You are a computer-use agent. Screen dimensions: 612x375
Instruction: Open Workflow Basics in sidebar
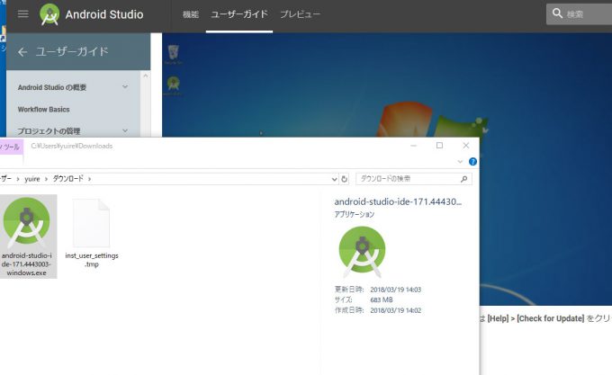[x=44, y=110]
